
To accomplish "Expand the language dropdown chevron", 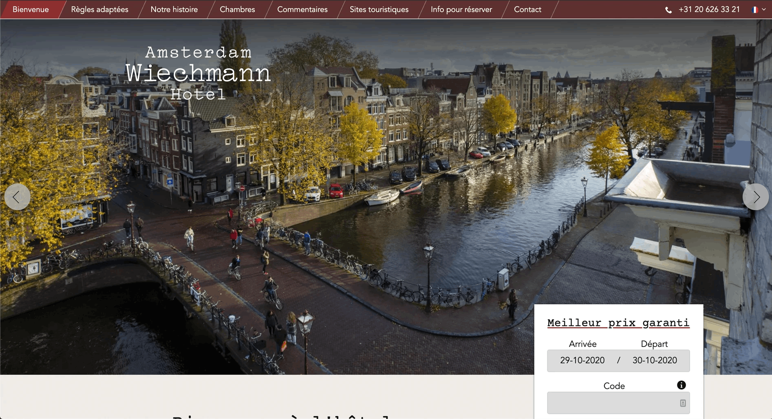I will pos(764,10).
